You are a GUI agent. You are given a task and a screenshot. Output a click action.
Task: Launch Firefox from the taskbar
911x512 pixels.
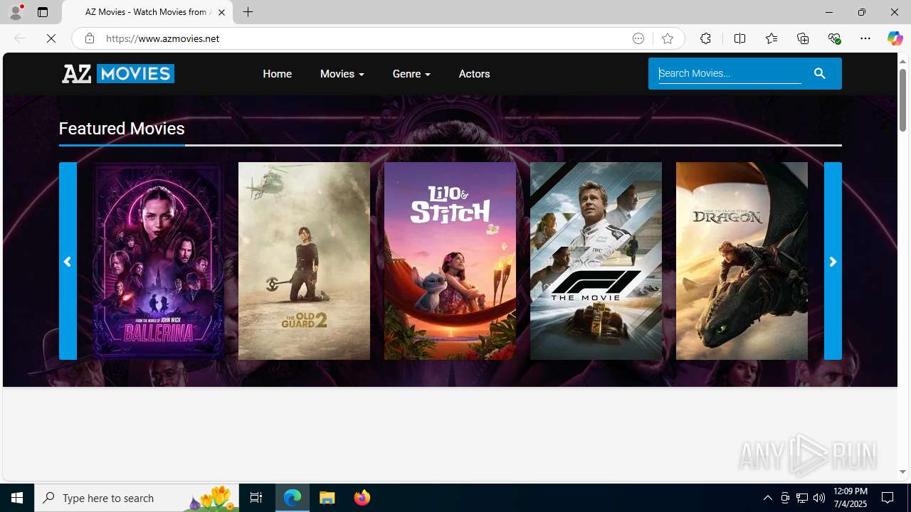(362, 498)
